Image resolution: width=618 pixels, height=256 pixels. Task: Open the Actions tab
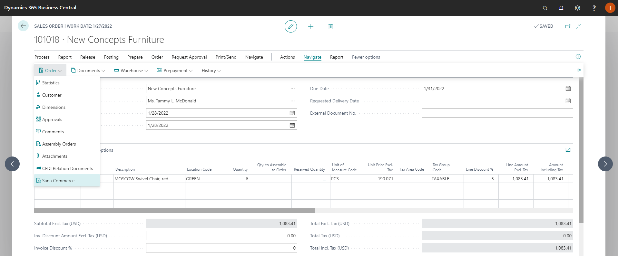(x=288, y=57)
